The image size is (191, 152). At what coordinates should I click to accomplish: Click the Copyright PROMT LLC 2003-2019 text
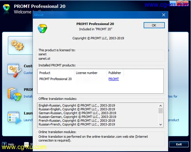(x=98, y=38)
